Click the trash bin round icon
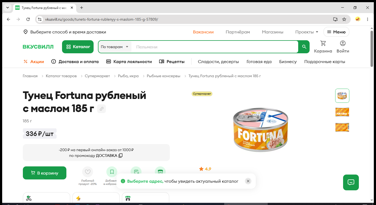Screen dimensions: 376x205 (x=160, y=171)
